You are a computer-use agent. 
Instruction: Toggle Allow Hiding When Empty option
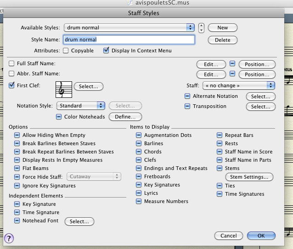[17, 135]
